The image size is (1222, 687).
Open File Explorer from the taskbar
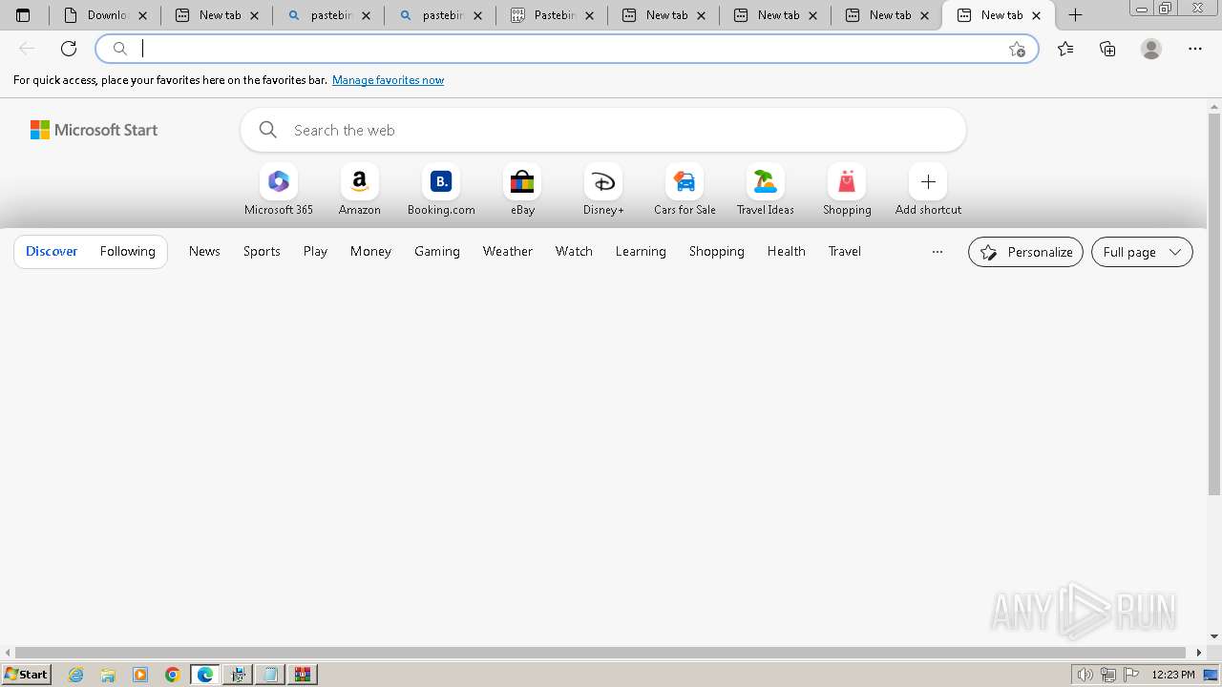108,675
